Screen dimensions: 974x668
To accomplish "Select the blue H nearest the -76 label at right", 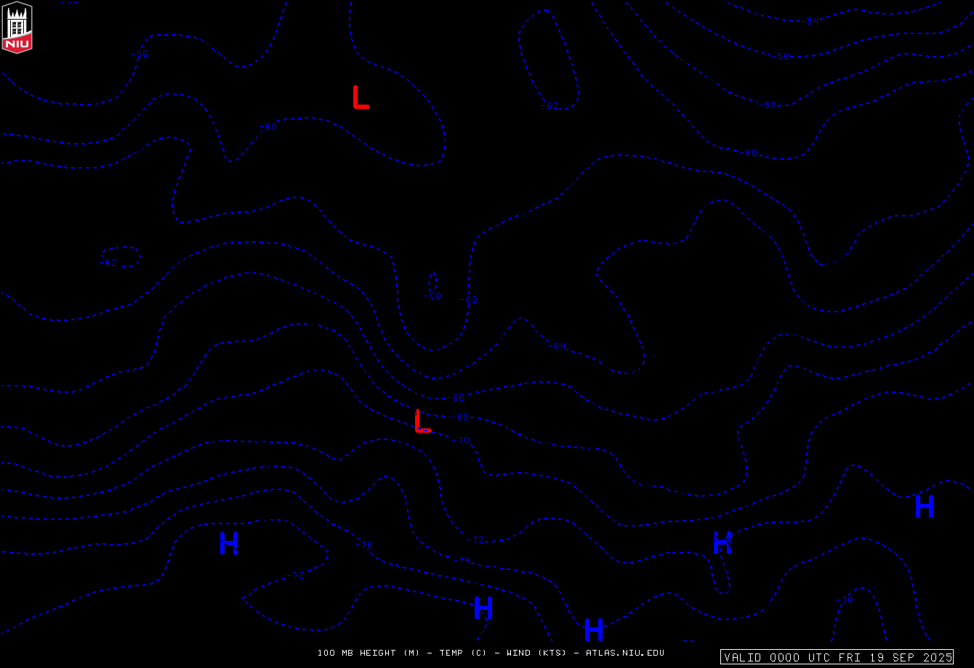I will coord(722,542).
